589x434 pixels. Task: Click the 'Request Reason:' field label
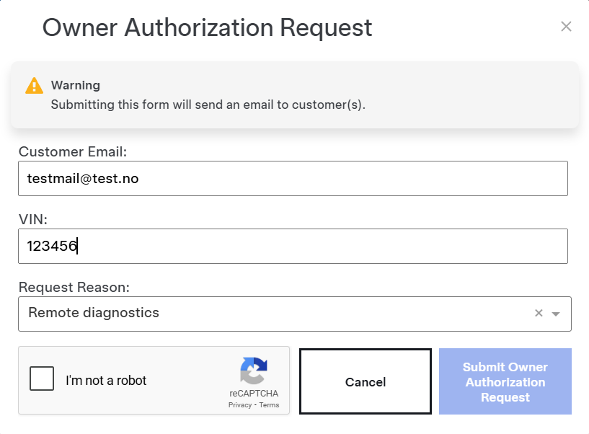coord(74,287)
